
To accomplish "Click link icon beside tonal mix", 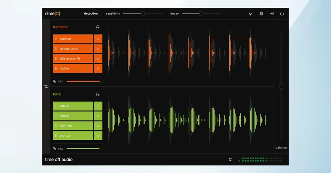I will (55, 149).
